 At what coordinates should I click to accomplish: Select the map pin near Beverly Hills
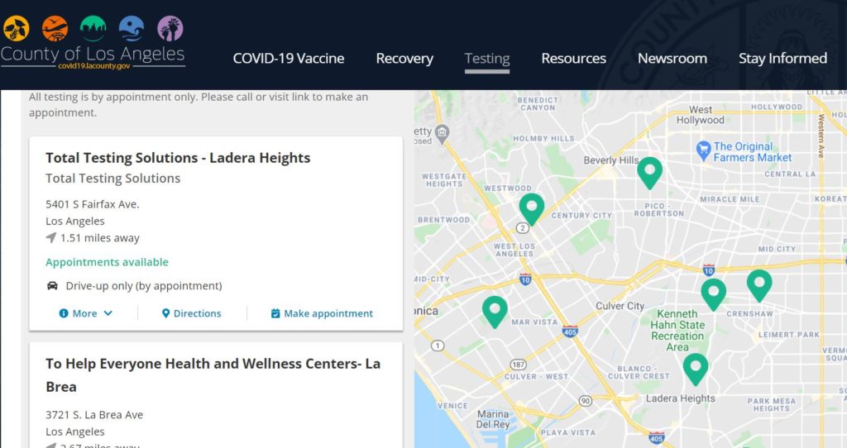click(650, 173)
